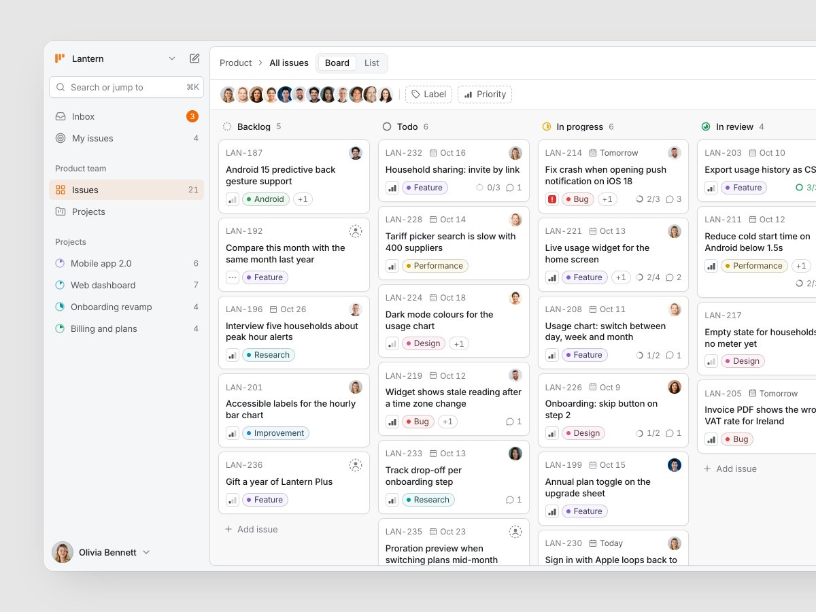816x612 pixels.
Task: Focus the Search or jump to field
Action: pos(126,87)
